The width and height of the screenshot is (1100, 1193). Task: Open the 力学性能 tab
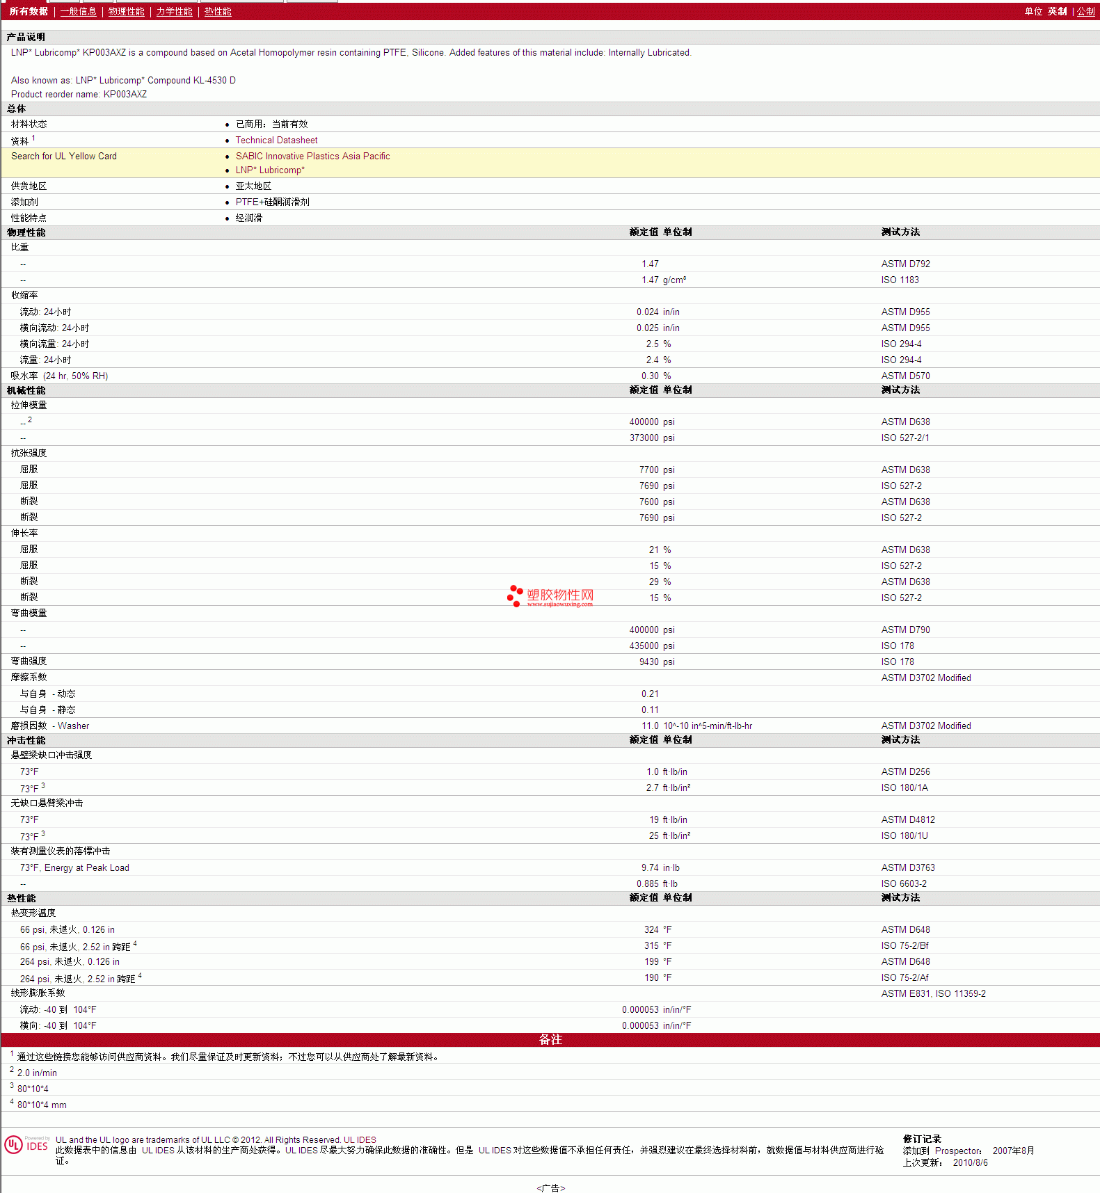[174, 12]
